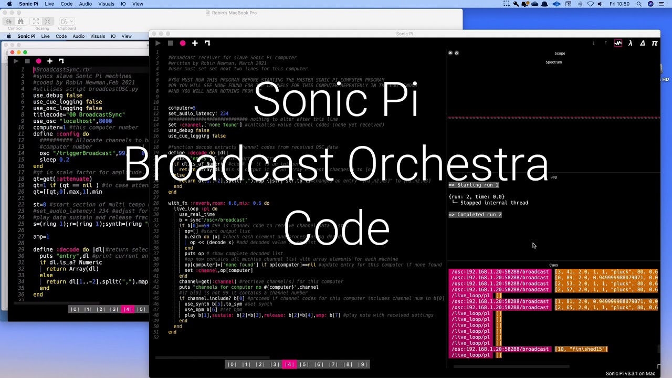The width and height of the screenshot is (672, 378).
Task: Click Stop in the front Sonic Pi window
Action: pyautogui.click(x=170, y=43)
